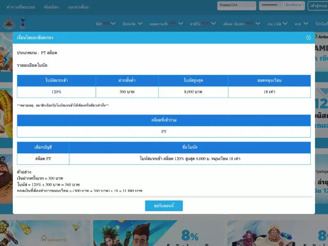Viewport: 328px width, 246px height.
Task: Open the คำถามที่พบบ่อย FAQ link
Action: click(21, 7)
